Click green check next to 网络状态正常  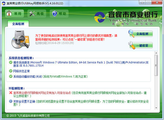click(11, 71)
